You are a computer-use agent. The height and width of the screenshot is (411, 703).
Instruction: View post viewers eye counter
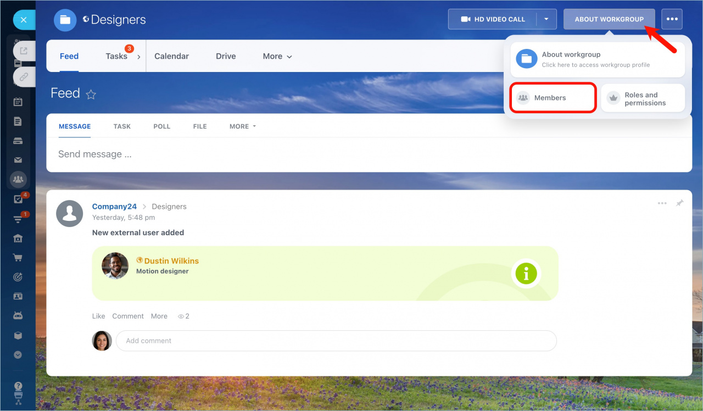point(183,316)
